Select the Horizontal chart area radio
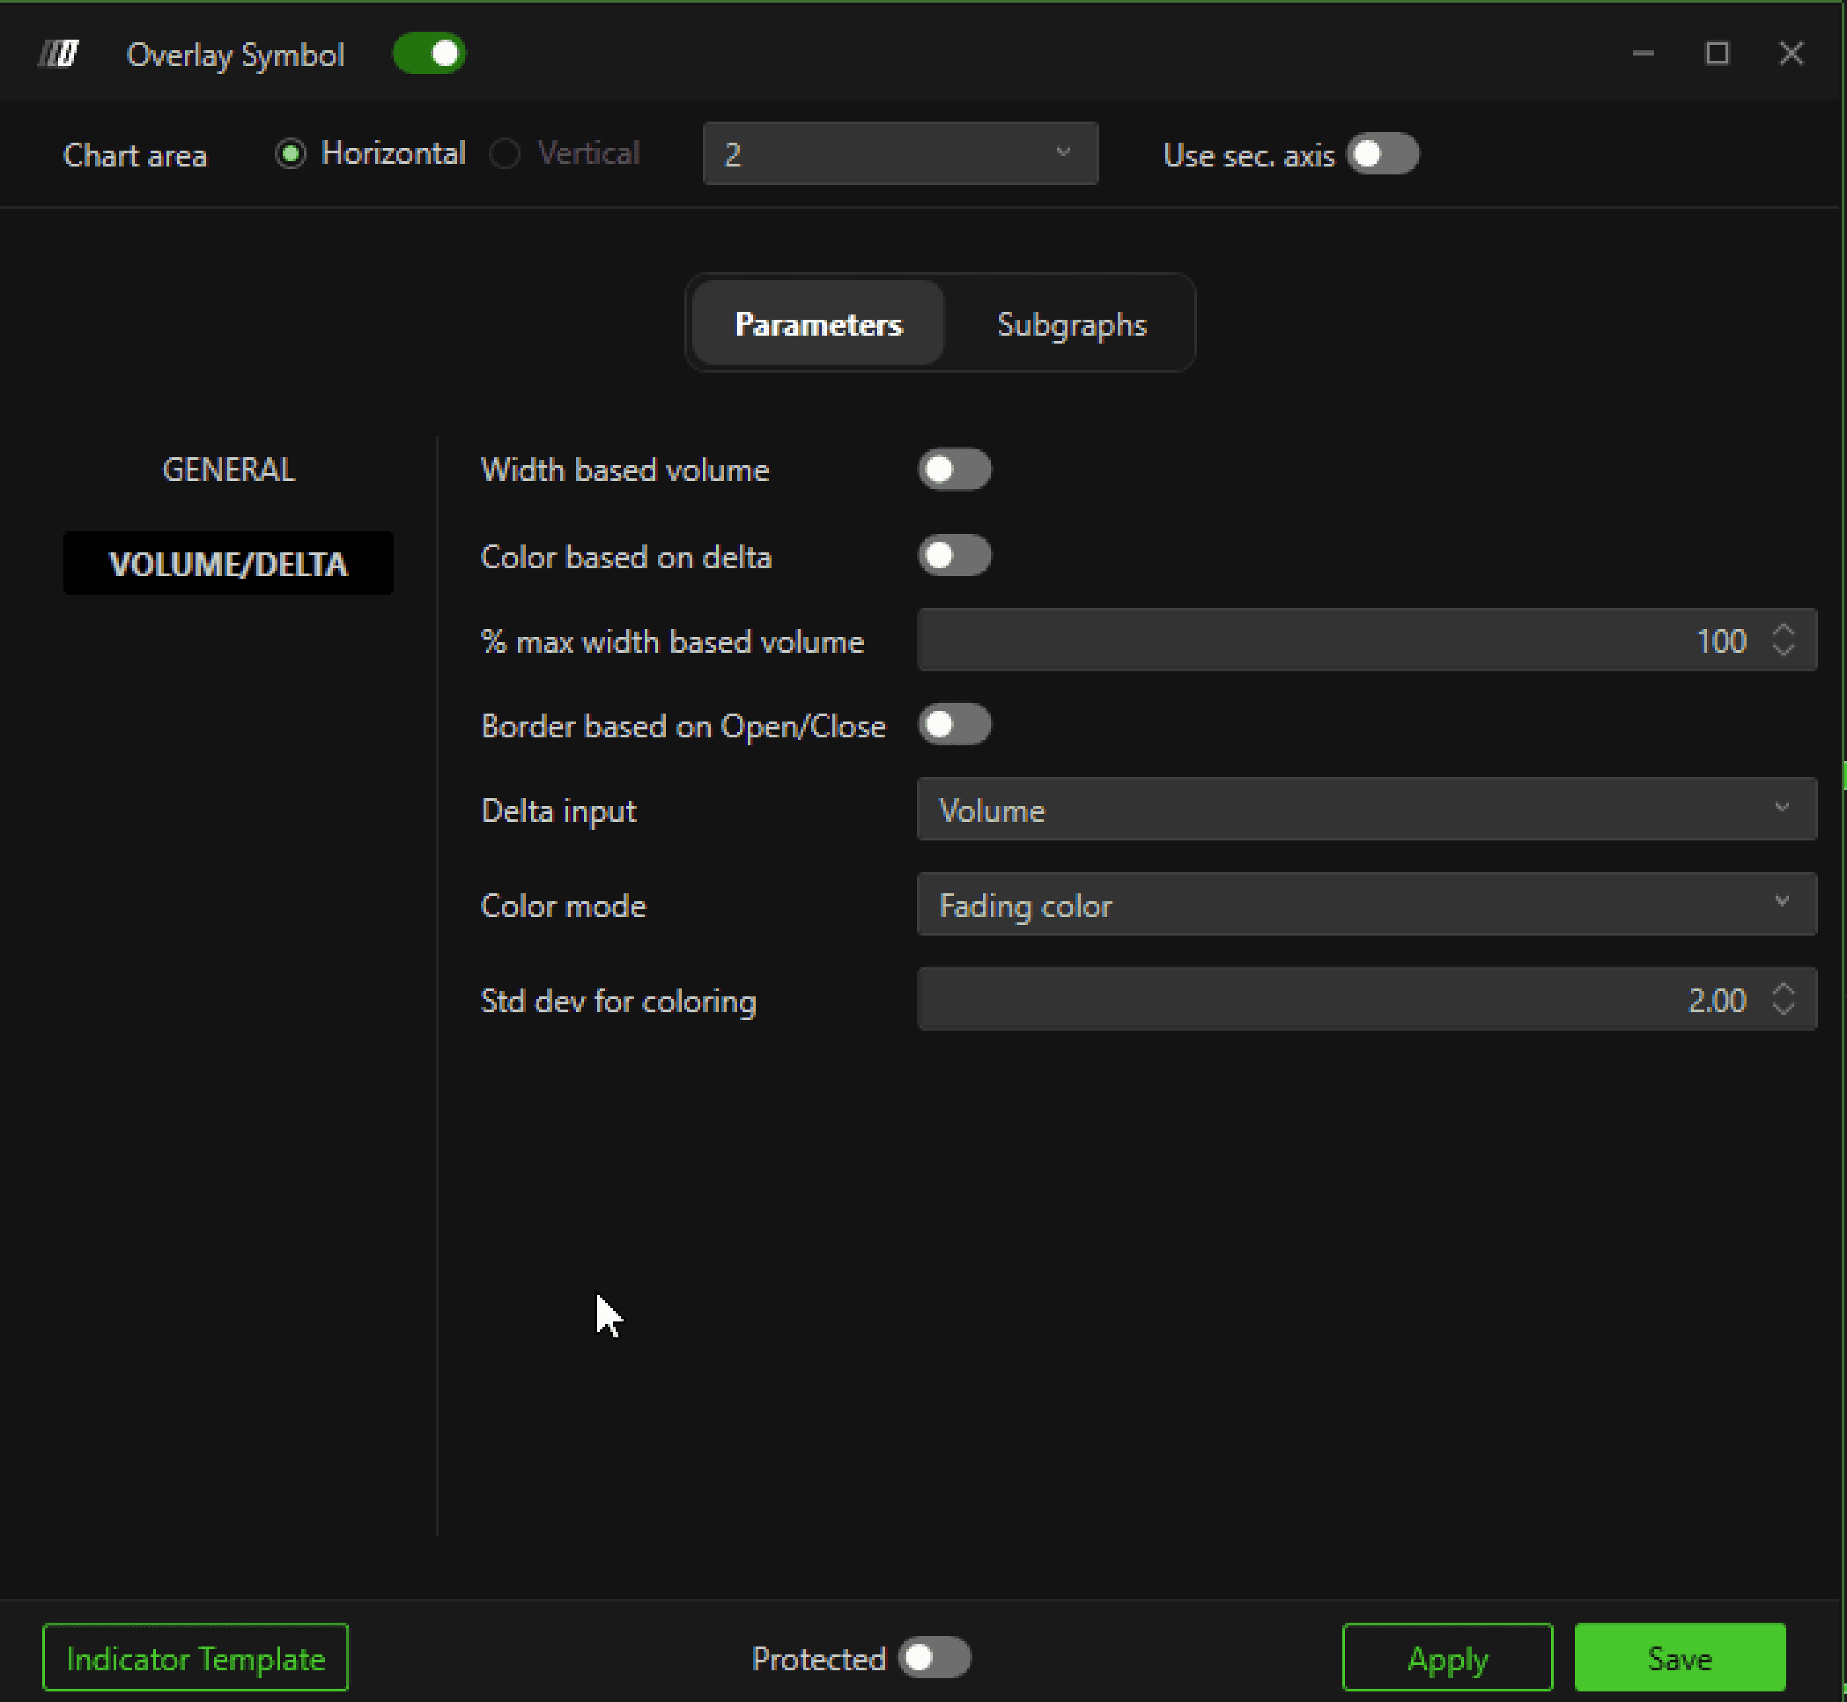1847x1702 pixels. click(291, 154)
